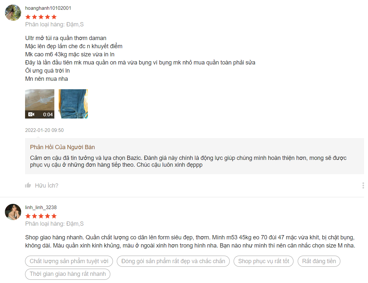Image resolution: width=368 pixels, height=283 pixels.
Task: Click the review timestamp 2022-01-20 09:50
Action: click(44, 130)
